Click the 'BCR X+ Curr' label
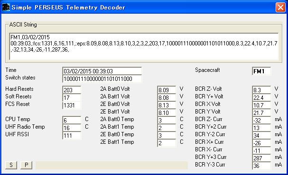Viewport: 288px width, 175px height. (x=209, y=142)
